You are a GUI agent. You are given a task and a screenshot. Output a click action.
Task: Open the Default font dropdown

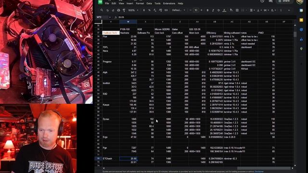179,10
